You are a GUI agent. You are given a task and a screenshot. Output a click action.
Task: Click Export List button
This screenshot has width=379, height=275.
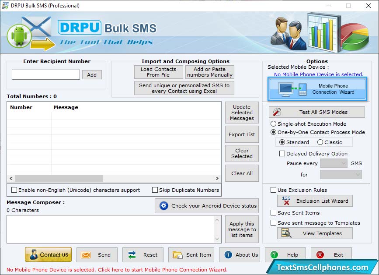click(242, 134)
